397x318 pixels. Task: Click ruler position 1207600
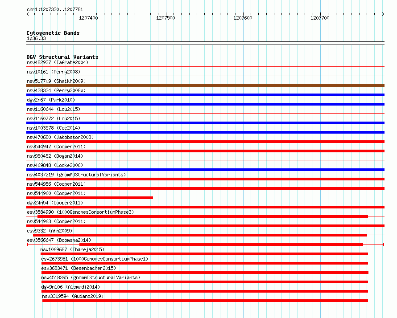(243, 18)
